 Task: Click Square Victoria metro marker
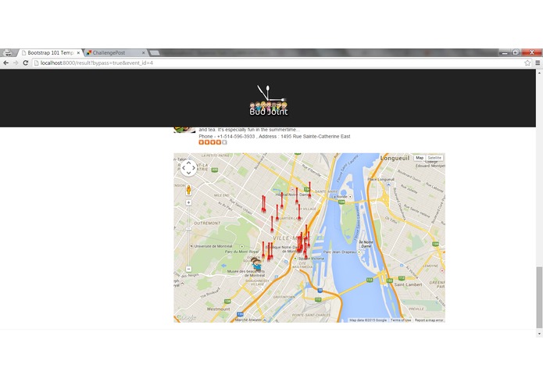click(295, 259)
